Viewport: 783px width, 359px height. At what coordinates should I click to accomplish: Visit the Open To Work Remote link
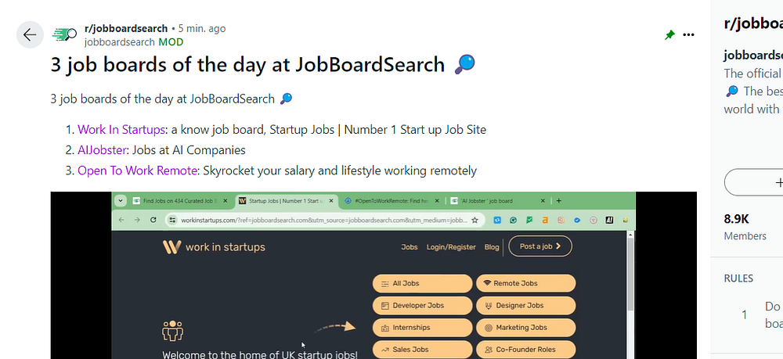(137, 171)
